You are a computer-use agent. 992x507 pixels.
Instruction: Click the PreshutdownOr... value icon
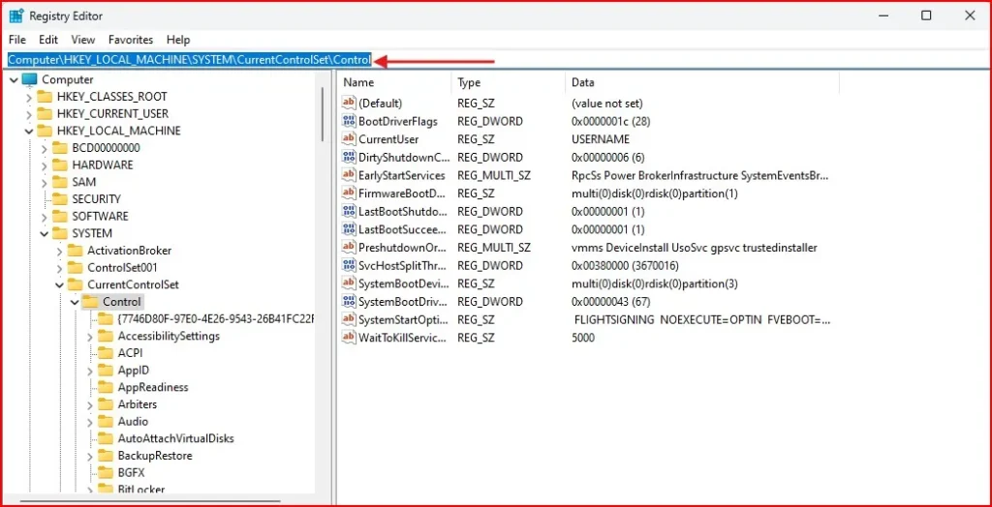(349, 247)
